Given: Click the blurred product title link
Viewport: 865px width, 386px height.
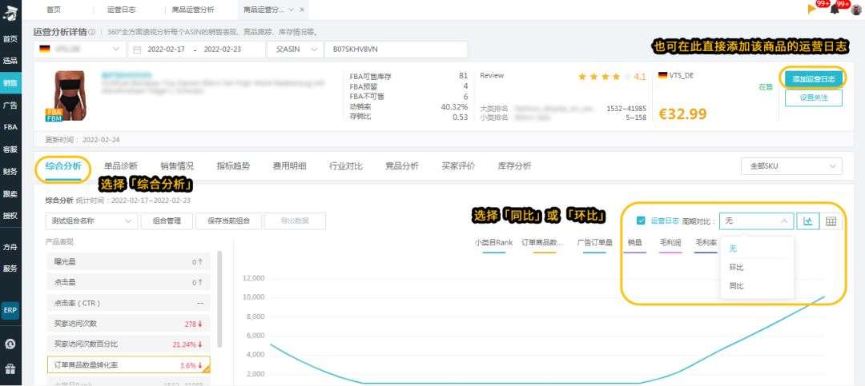Looking at the screenshot, I should [126, 75].
